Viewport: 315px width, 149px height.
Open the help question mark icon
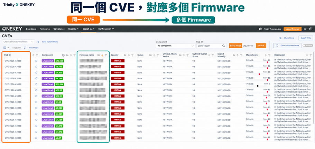pos(311,29)
